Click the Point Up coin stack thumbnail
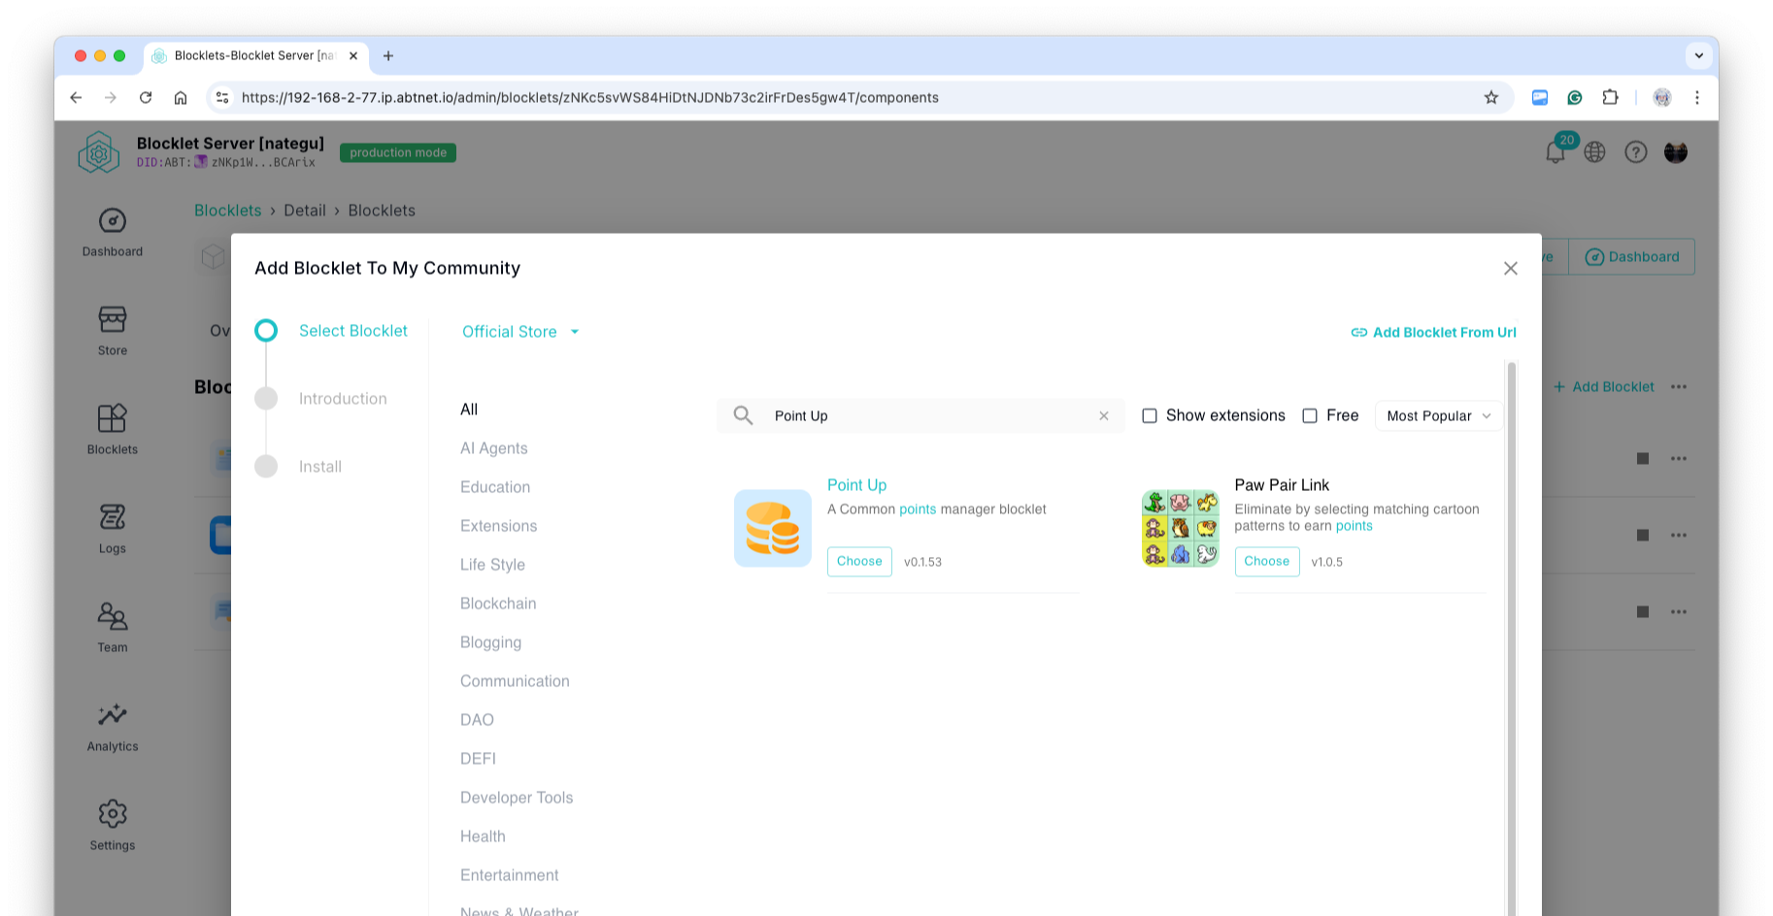Screen dimensions: 1773x916 click(772, 528)
